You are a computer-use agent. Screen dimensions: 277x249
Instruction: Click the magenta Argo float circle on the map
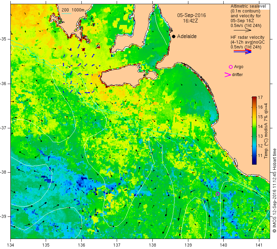(x=218, y=194)
